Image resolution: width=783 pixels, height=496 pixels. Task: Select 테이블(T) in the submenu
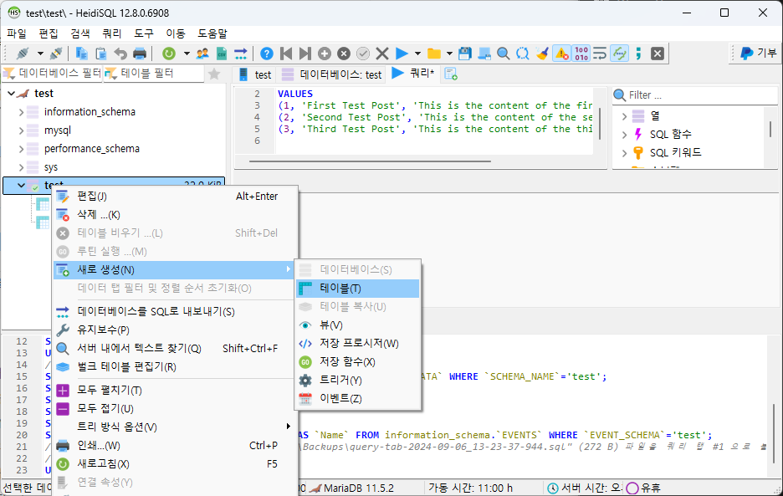(x=357, y=289)
